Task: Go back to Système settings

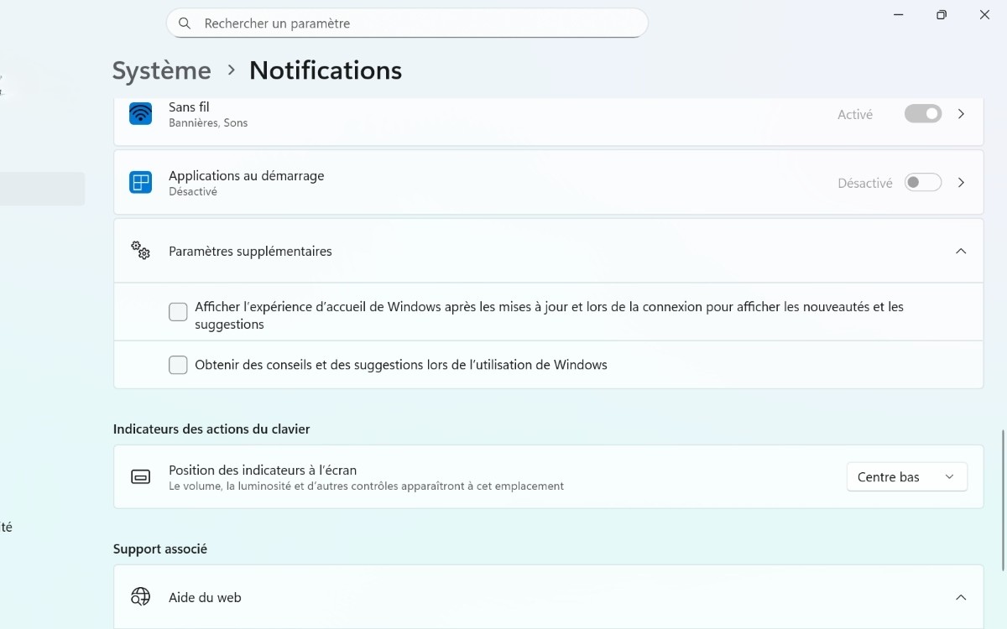Action: pos(161,70)
